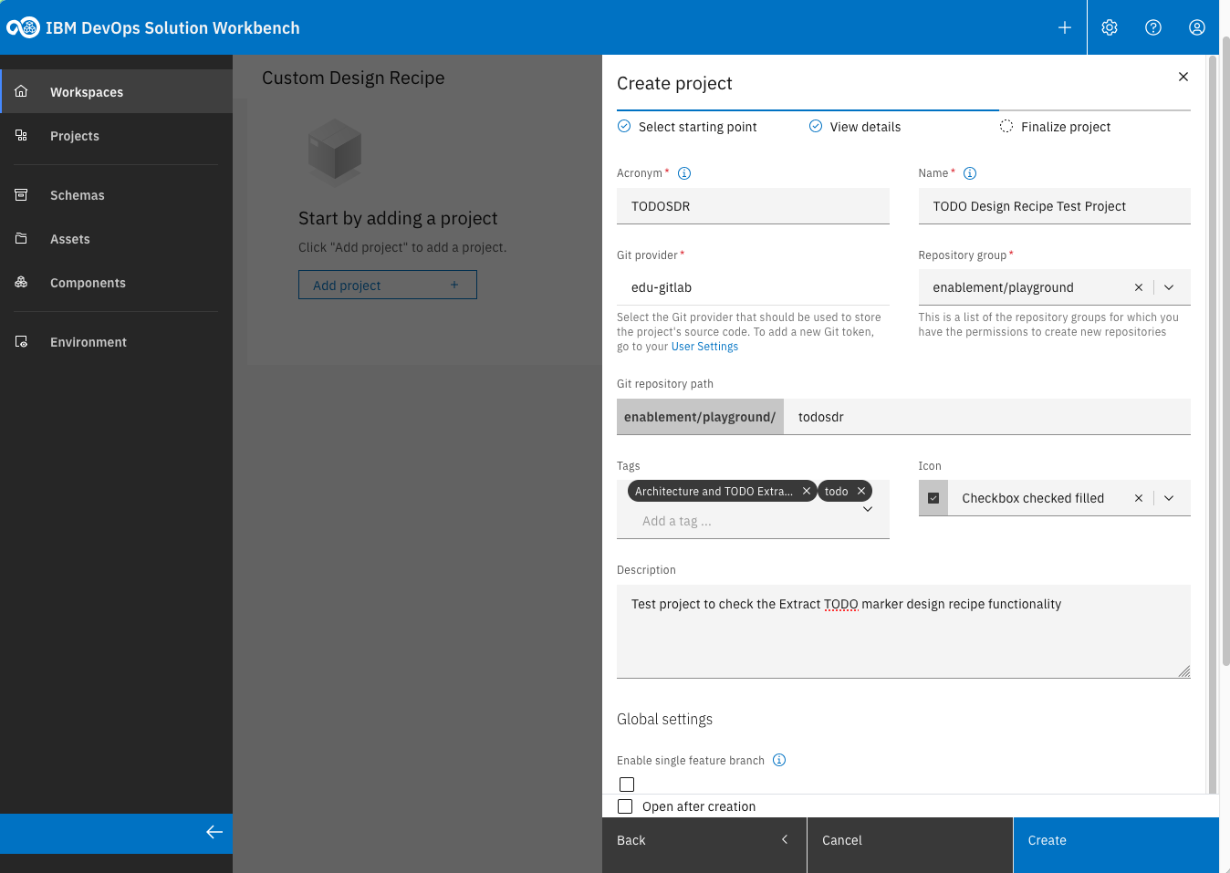Click Add project button
The image size is (1230, 873).
click(x=388, y=285)
